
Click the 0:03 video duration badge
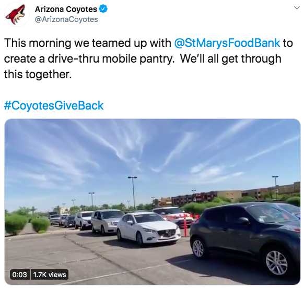click(x=19, y=274)
